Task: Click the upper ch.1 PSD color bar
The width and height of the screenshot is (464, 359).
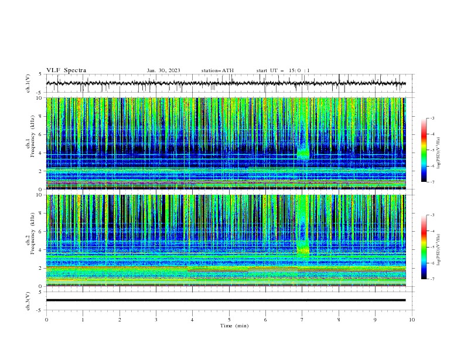Action: [424, 150]
